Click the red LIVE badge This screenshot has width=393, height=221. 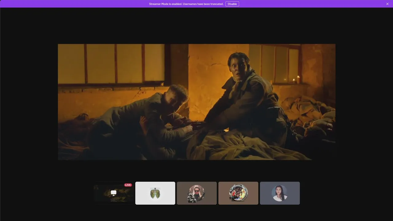[128, 185]
